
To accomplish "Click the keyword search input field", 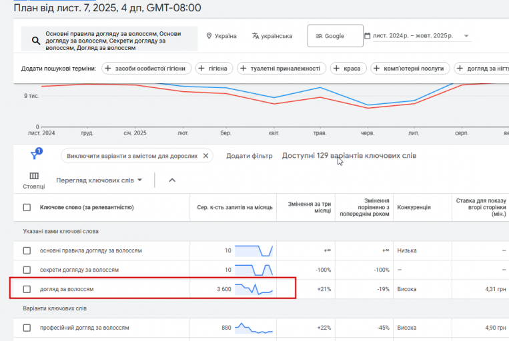I will (109, 39).
